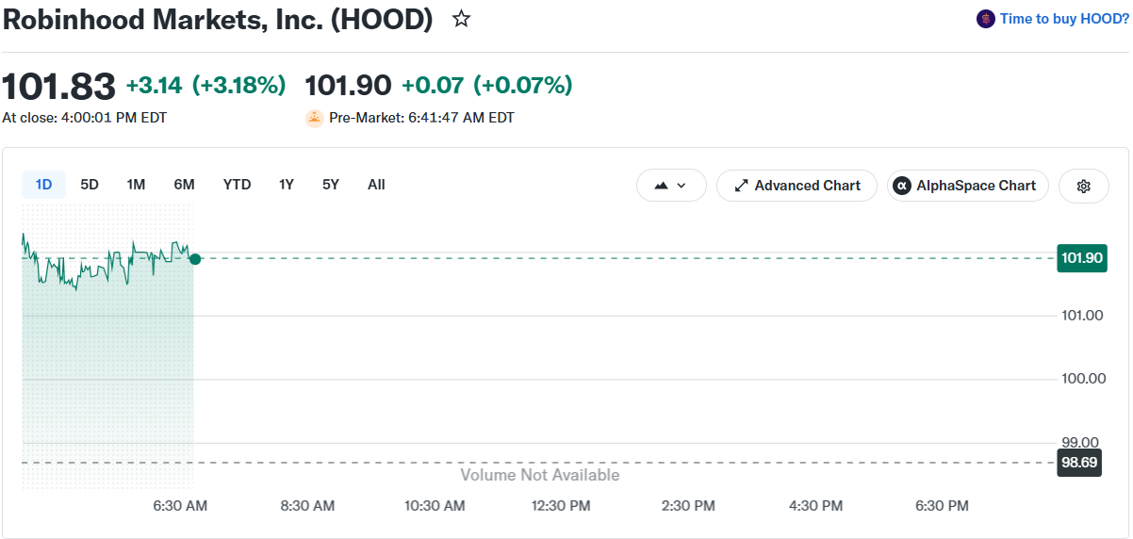Open the AlphaSpace Chart
The image size is (1133, 539).
point(967,186)
